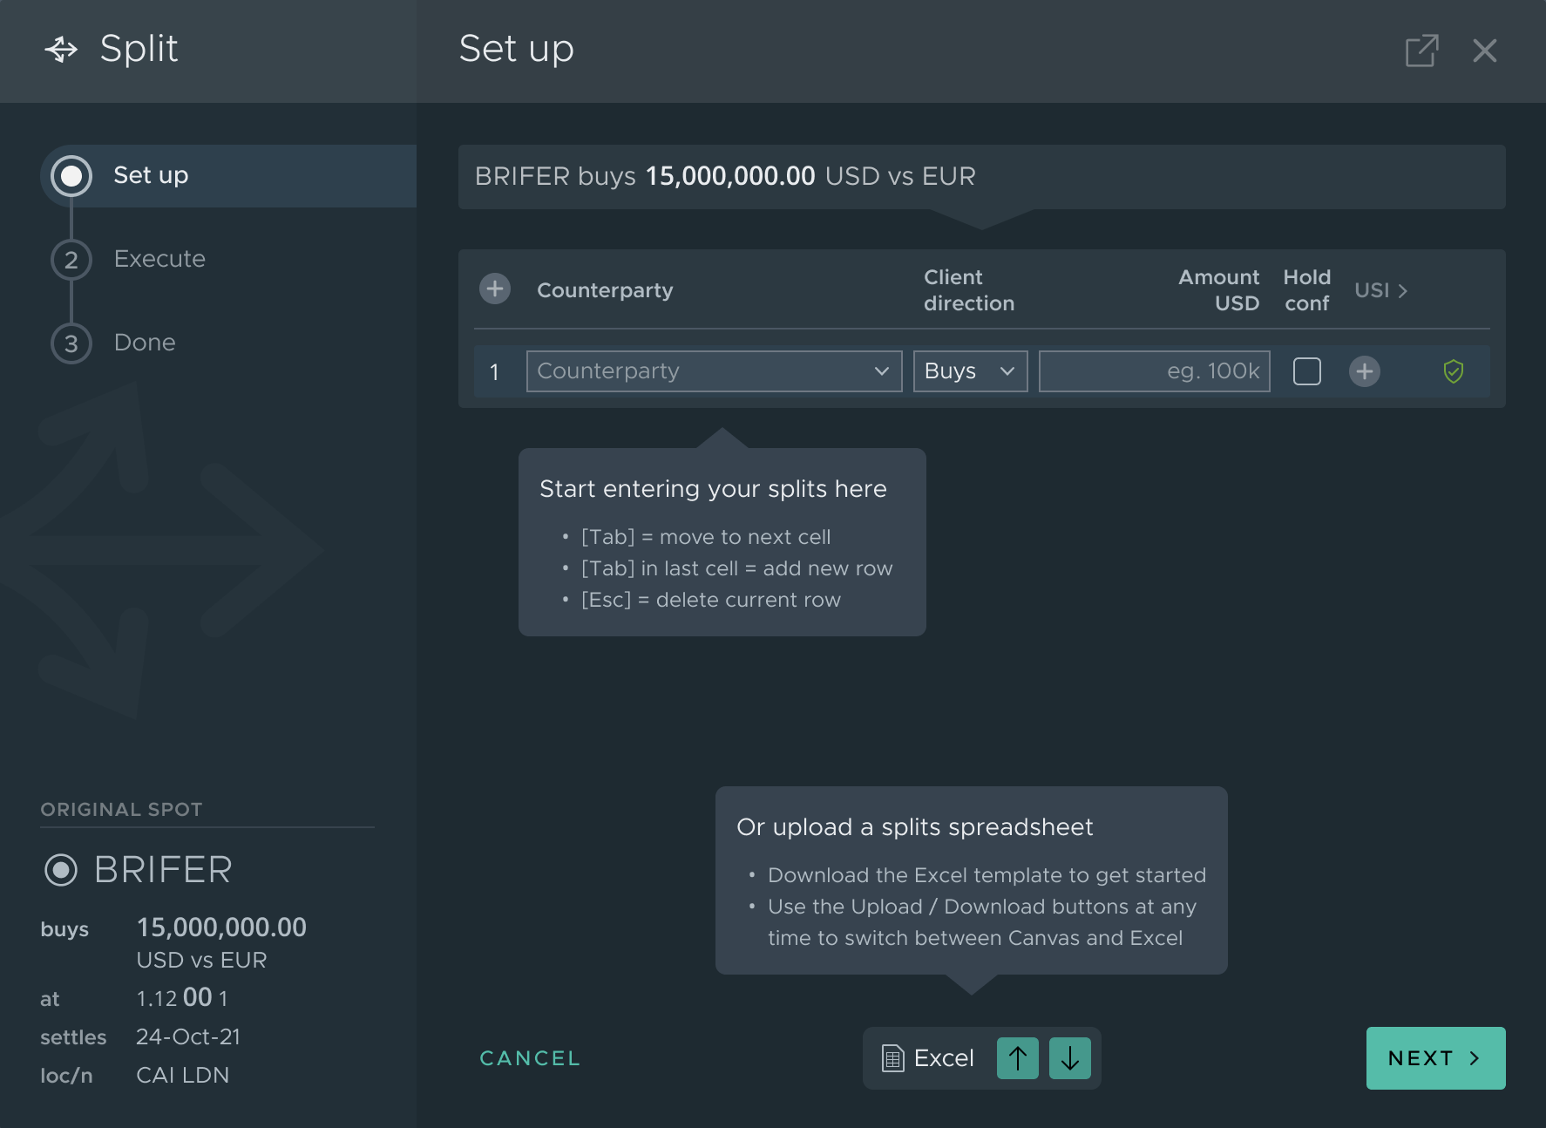Screen dimensions: 1546x1128
Task: Download the Excel template with the down arrow
Action: point(1070,1058)
